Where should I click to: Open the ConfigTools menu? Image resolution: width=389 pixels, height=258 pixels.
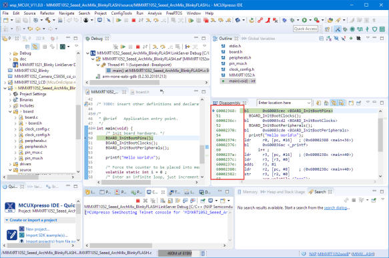pos(121,13)
